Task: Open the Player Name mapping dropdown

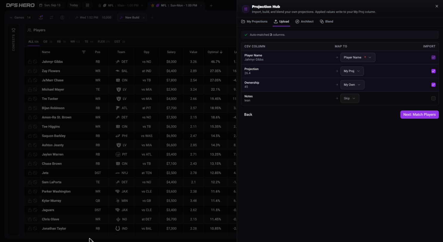Action: click(358, 58)
